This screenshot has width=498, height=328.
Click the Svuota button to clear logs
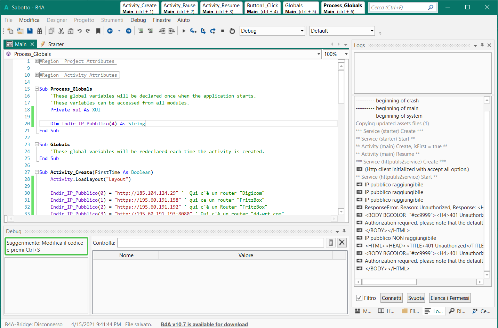(x=416, y=298)
